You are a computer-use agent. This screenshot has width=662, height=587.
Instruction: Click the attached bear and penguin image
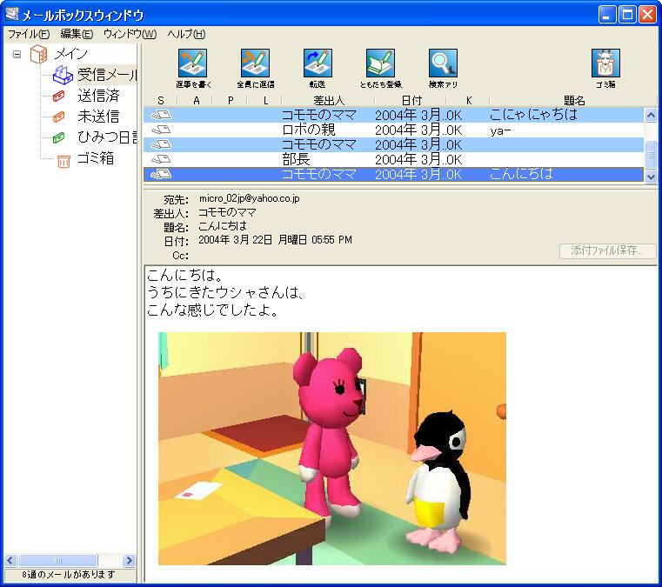[331, 448]
